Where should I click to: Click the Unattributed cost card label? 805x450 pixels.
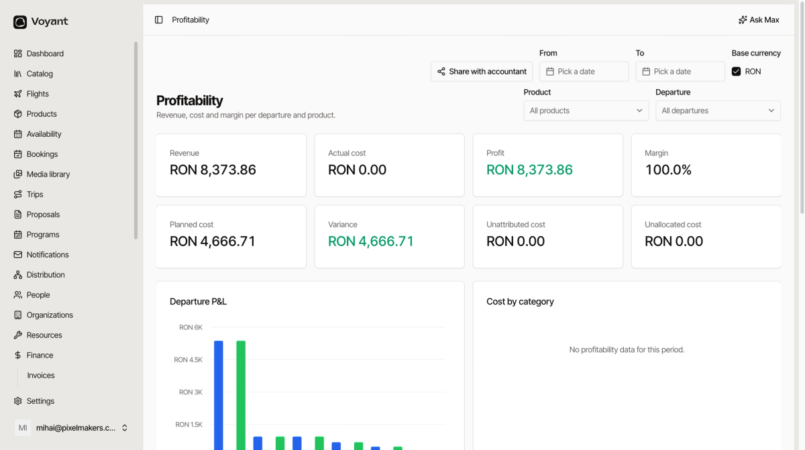516,225
